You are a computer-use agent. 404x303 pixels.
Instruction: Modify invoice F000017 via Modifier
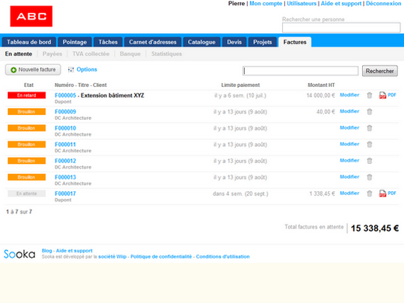pyautogui.click(x=350, y=193)
